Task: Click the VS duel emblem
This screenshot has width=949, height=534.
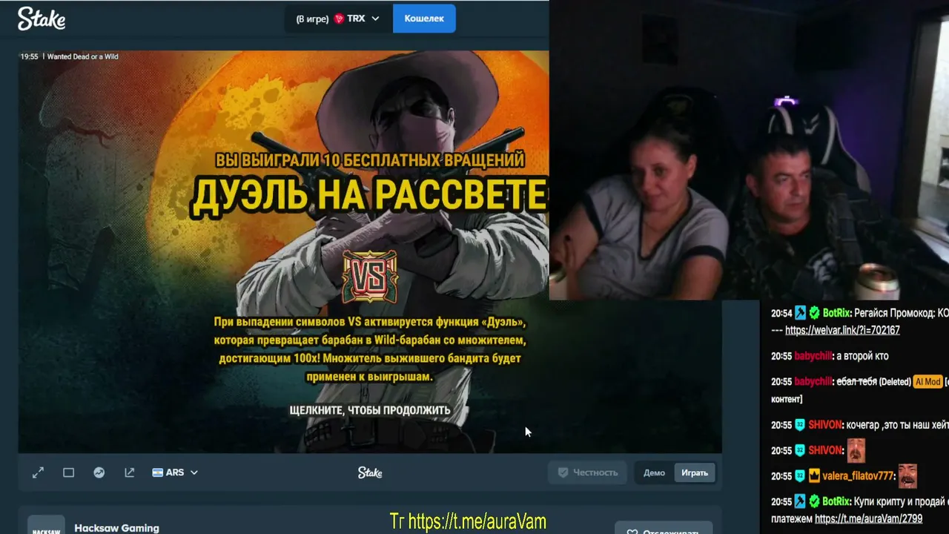Action: (369, 277)
